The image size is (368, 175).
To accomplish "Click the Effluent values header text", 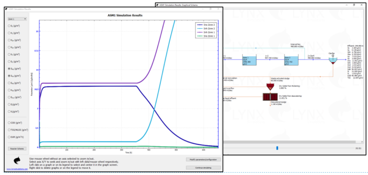I will coord(355,46).
